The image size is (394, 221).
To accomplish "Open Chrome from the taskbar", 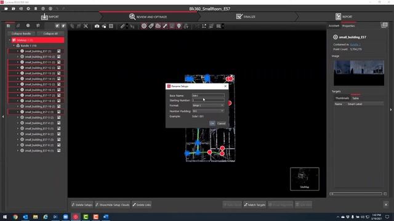I will click(15, 217).
